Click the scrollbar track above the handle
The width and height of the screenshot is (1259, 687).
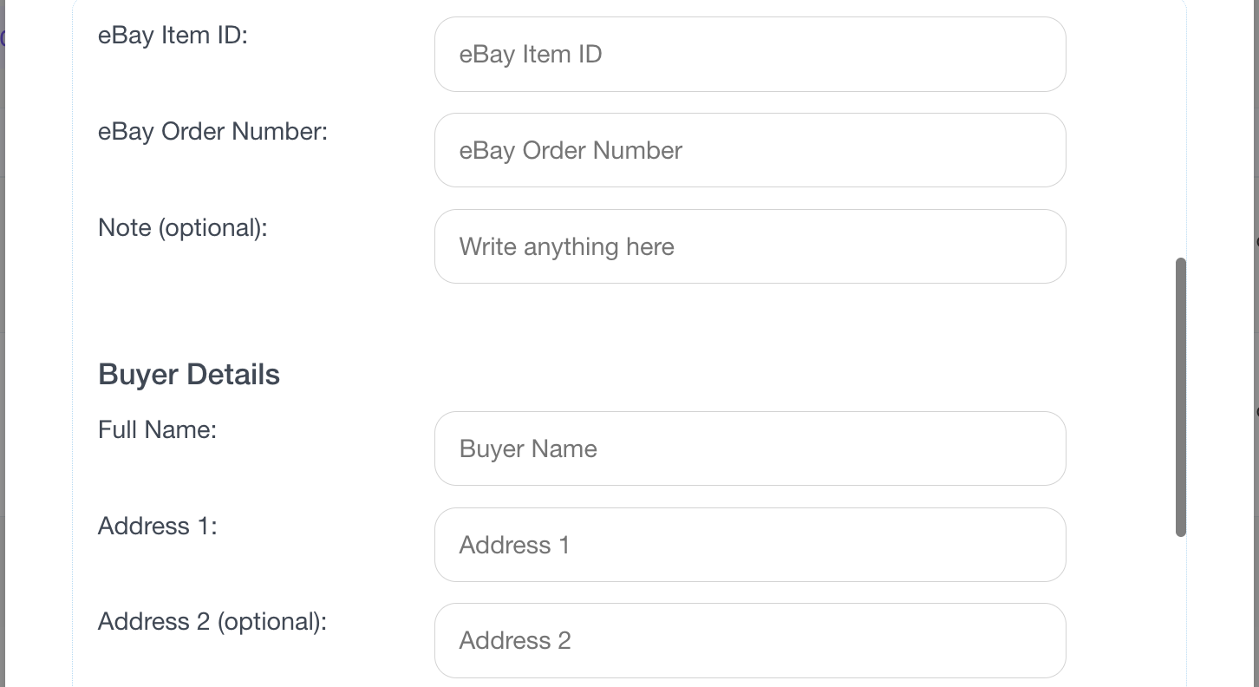pyautogui.click(x=1182, y=130)
